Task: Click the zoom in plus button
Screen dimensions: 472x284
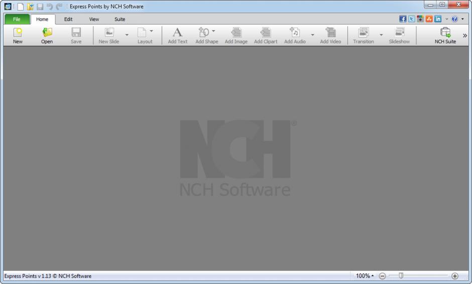Action: coord(455,276)
